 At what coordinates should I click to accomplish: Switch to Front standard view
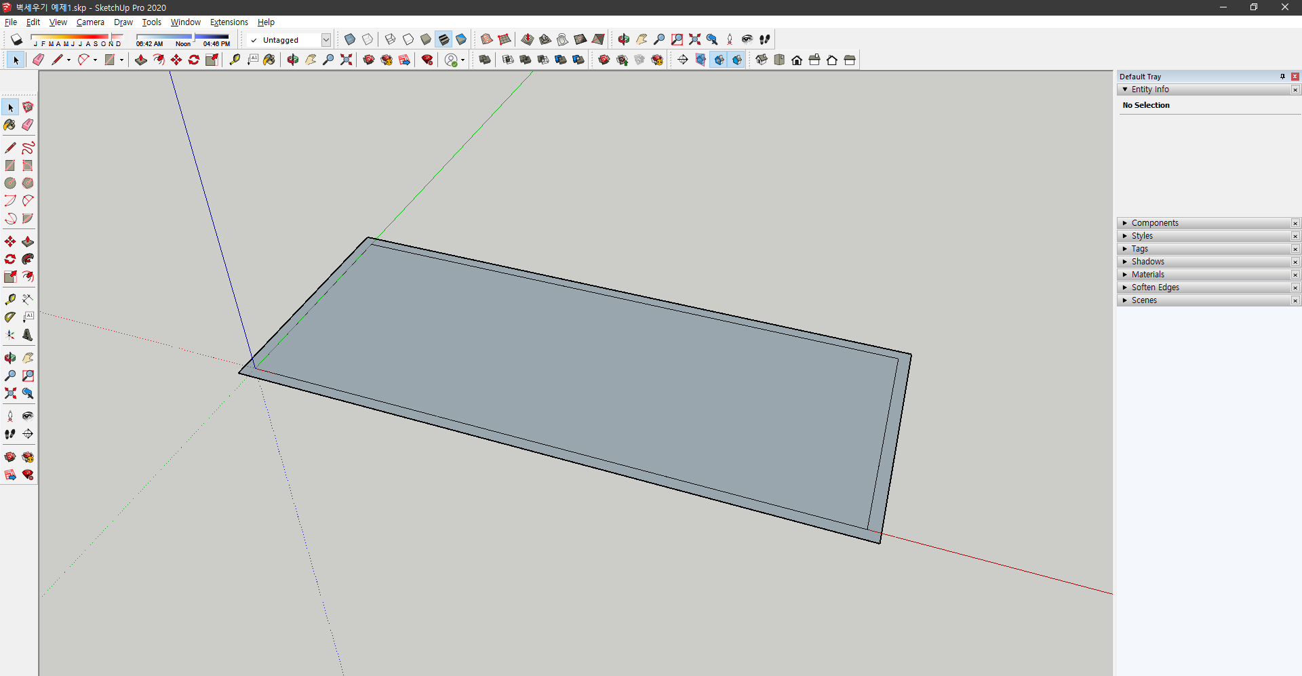pyautogui.click(x=797, y=60)
